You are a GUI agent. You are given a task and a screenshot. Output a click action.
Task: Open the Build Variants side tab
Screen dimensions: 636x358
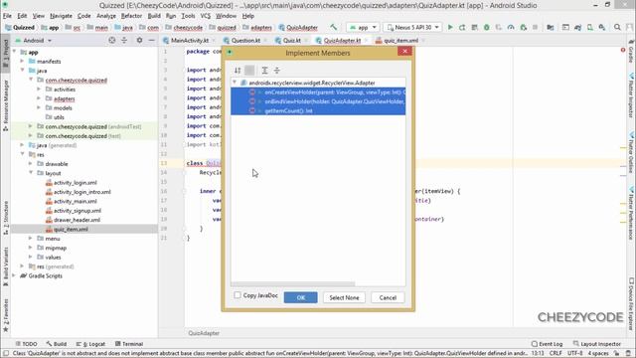[6, 267]
